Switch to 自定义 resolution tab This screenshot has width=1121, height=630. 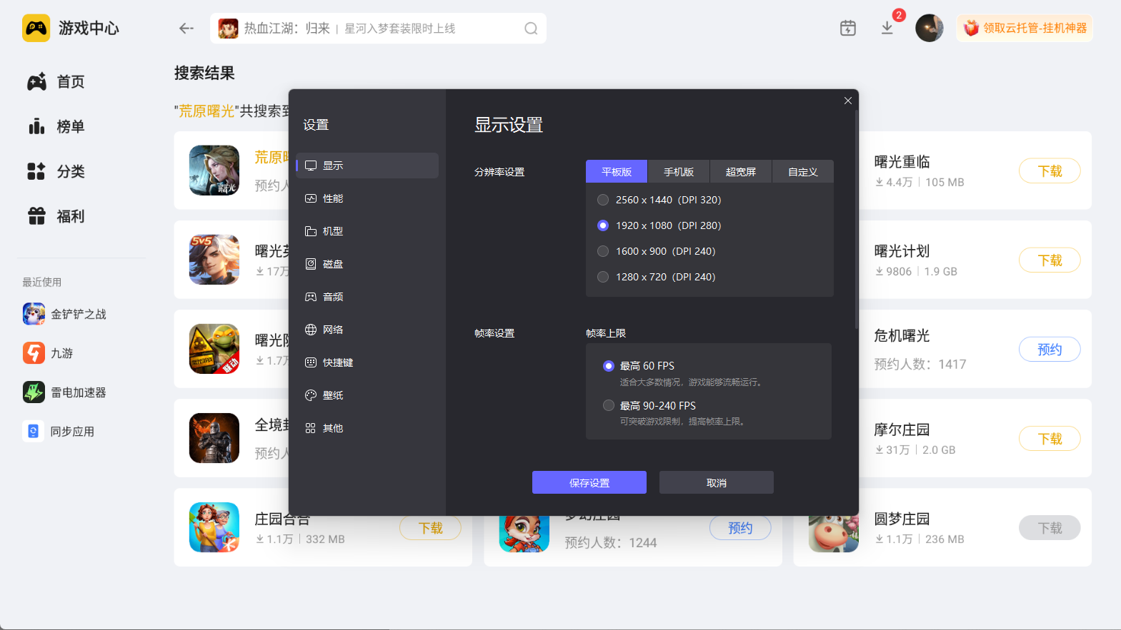[x=803, y=172]
